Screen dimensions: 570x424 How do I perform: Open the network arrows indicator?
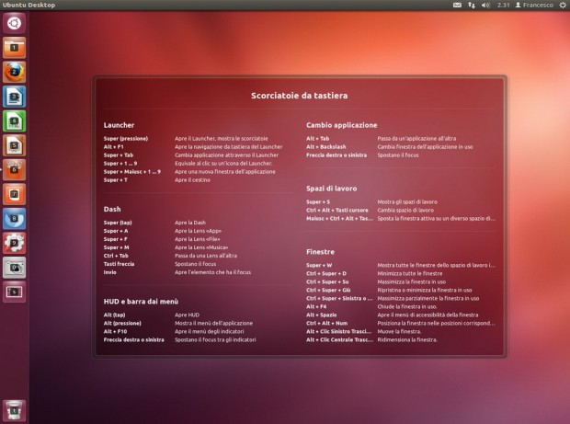tap(472, 6)
